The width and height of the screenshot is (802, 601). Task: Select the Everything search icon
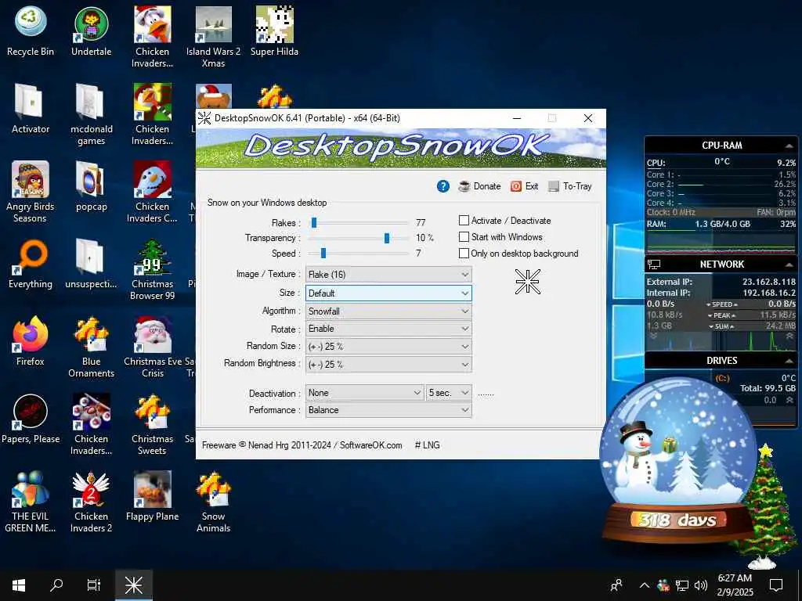[x=31, y=265]
